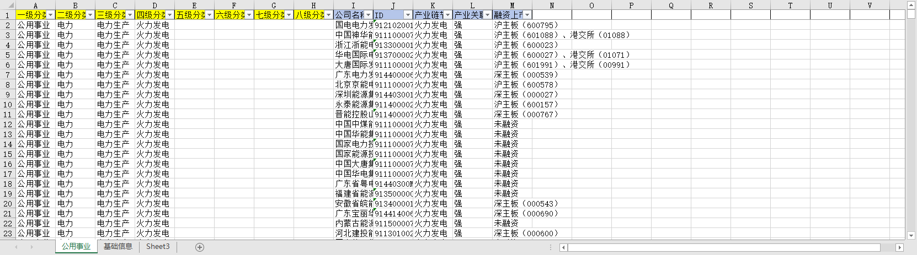Open the 产业链 column filter dropdown
Image resolution: width=917 pixels, height=255 pixels.
(x=448, y=15)
